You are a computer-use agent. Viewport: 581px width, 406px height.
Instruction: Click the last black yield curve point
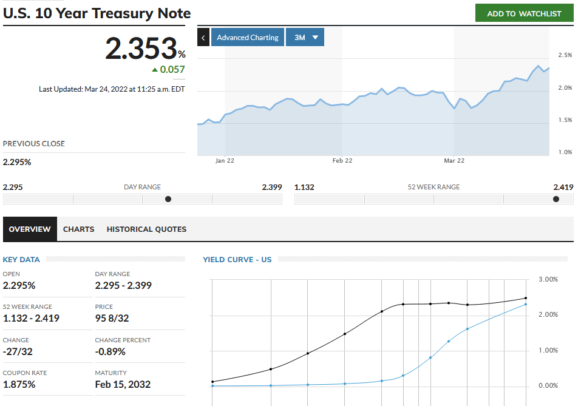click(x=525, y=298)
